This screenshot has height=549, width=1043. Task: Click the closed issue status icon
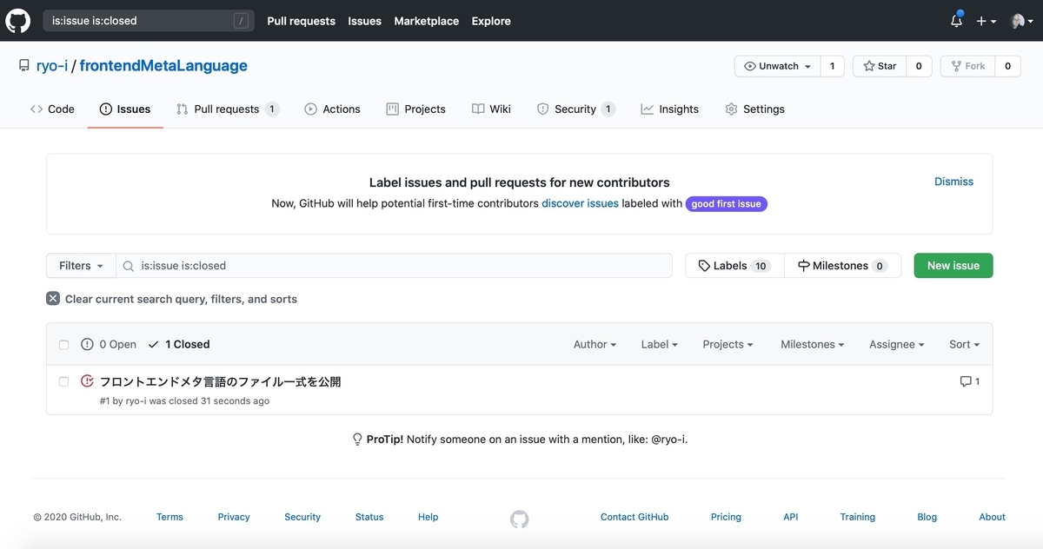click(x=87, y=381)
